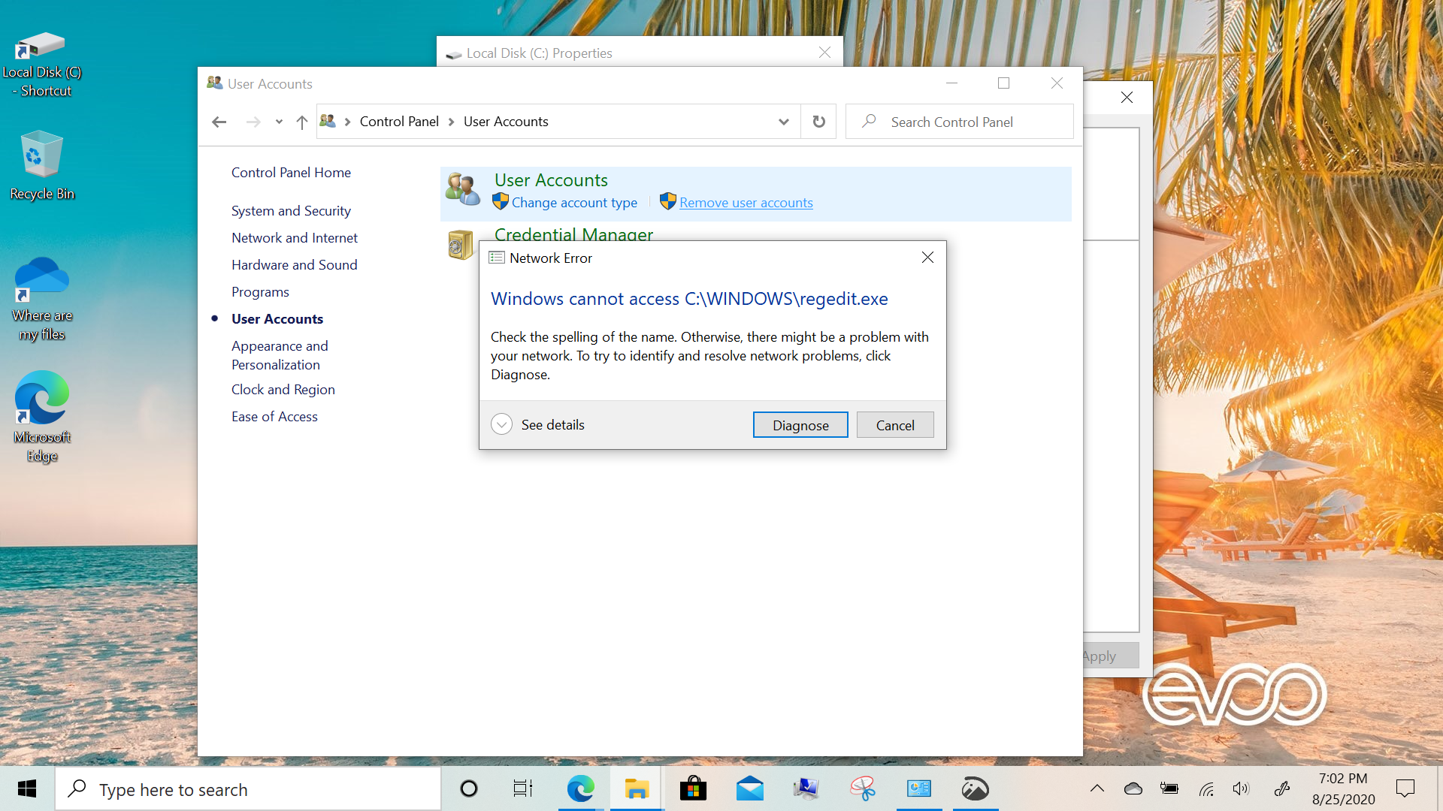1443x811 pixels.
Task: Open Microsoft Store from the taskbar
Action: (x=693, y=788)
